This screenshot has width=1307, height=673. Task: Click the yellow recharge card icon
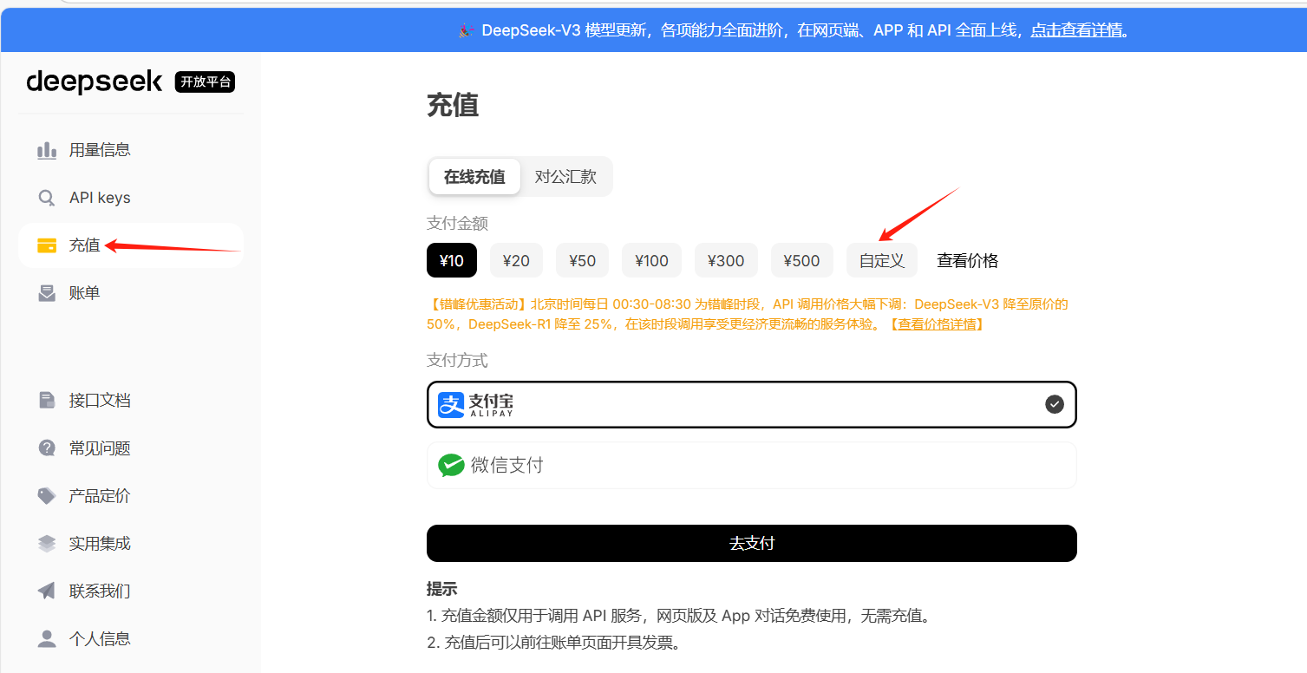pyautogui.click(x=47, y=245)
